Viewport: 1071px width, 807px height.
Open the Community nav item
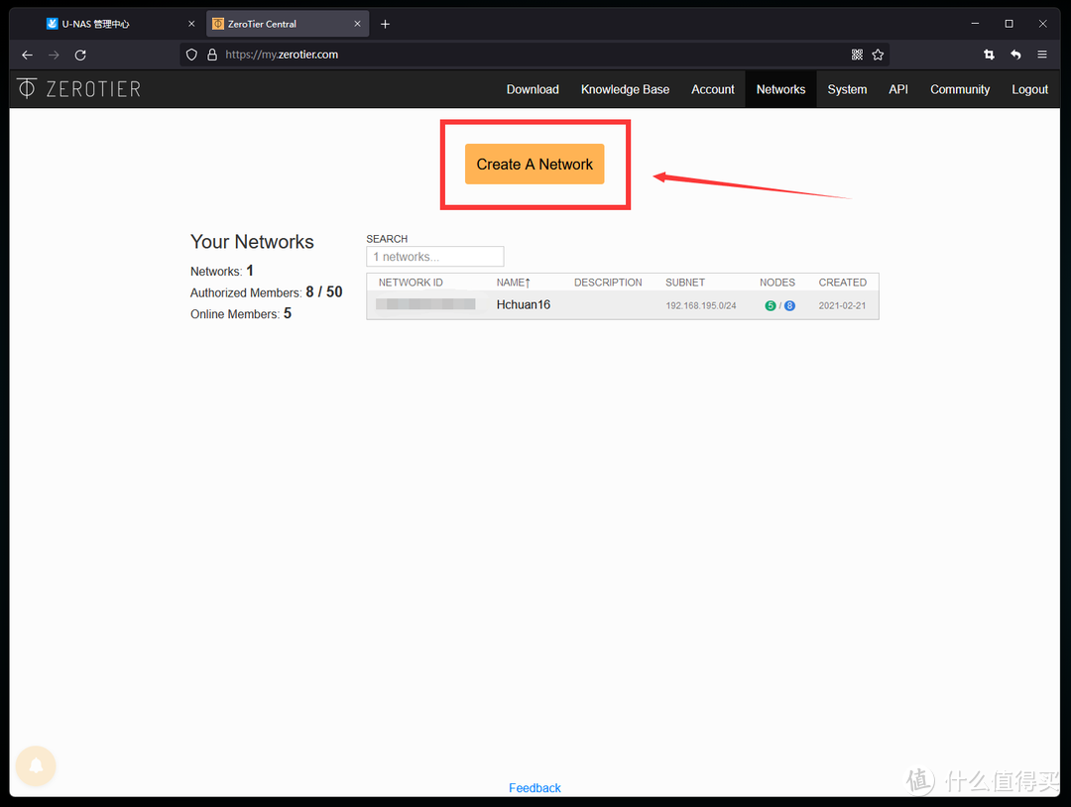[960, 89]
